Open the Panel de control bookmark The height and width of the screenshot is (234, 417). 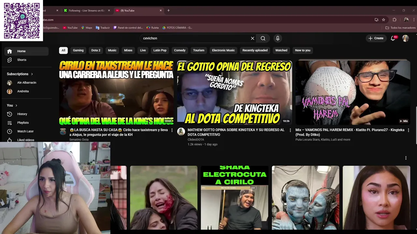(128, 28)
